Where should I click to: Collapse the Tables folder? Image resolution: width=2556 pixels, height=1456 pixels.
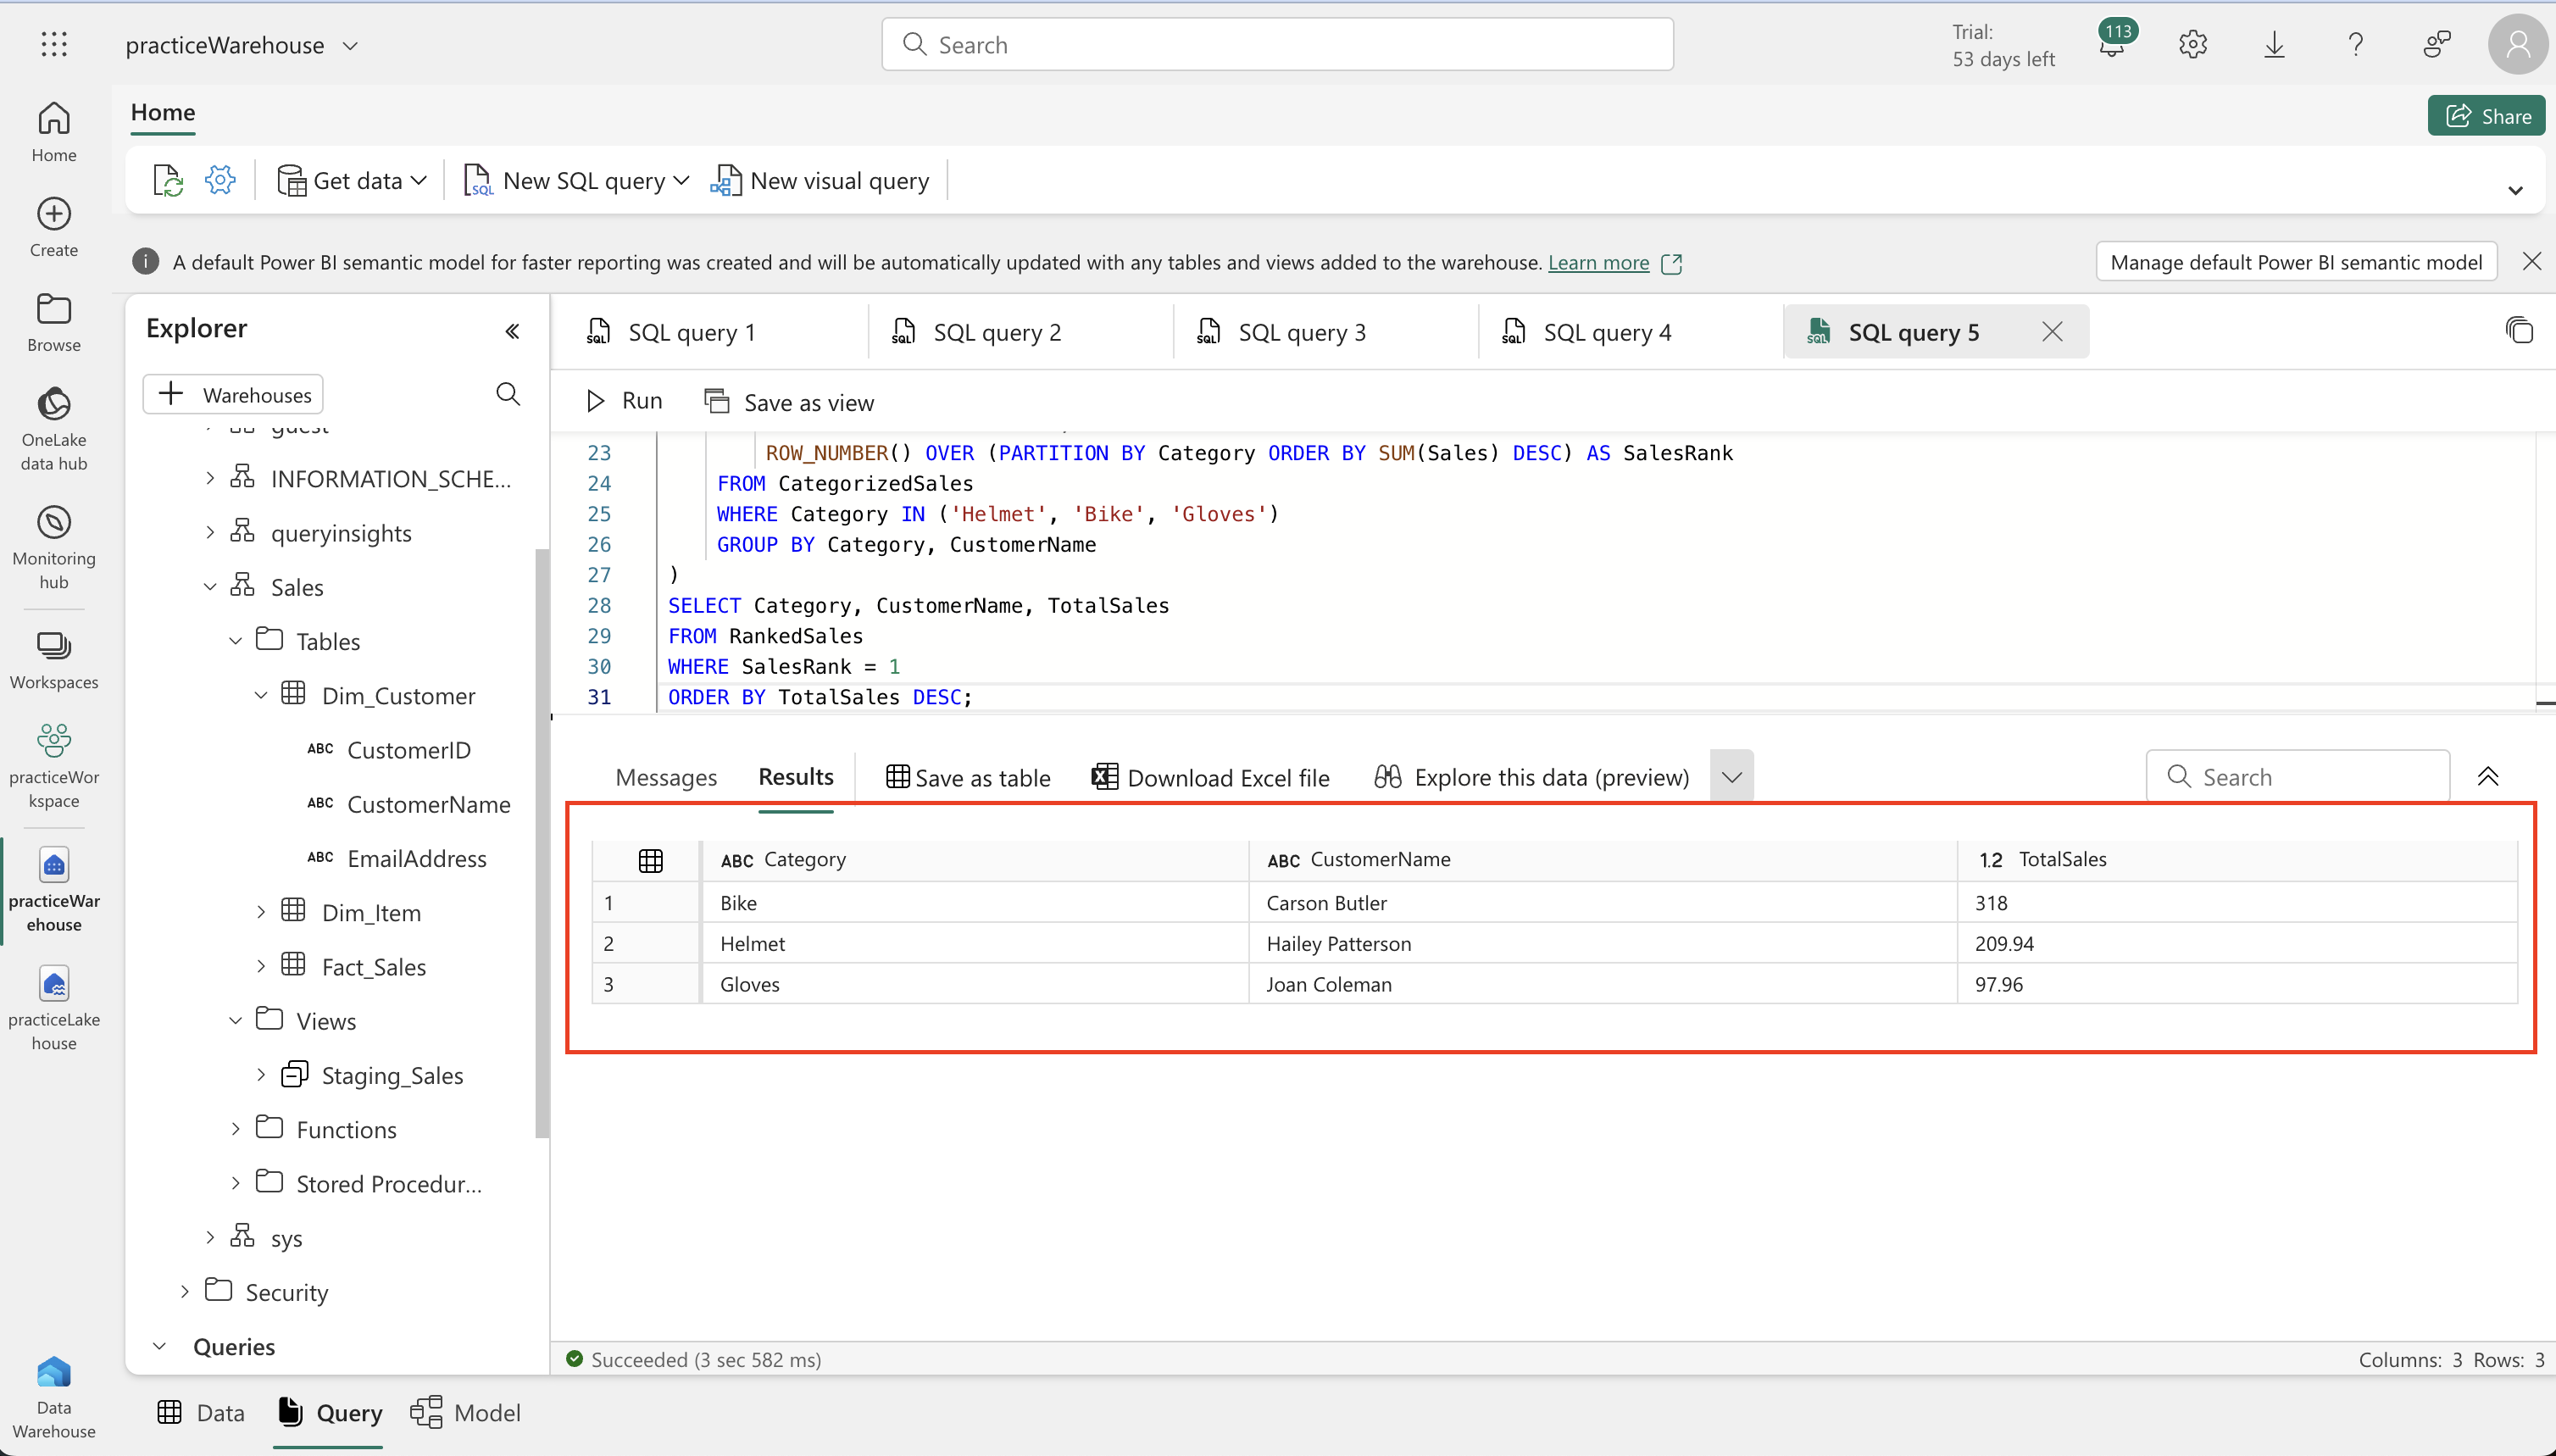tap(235, 641)
